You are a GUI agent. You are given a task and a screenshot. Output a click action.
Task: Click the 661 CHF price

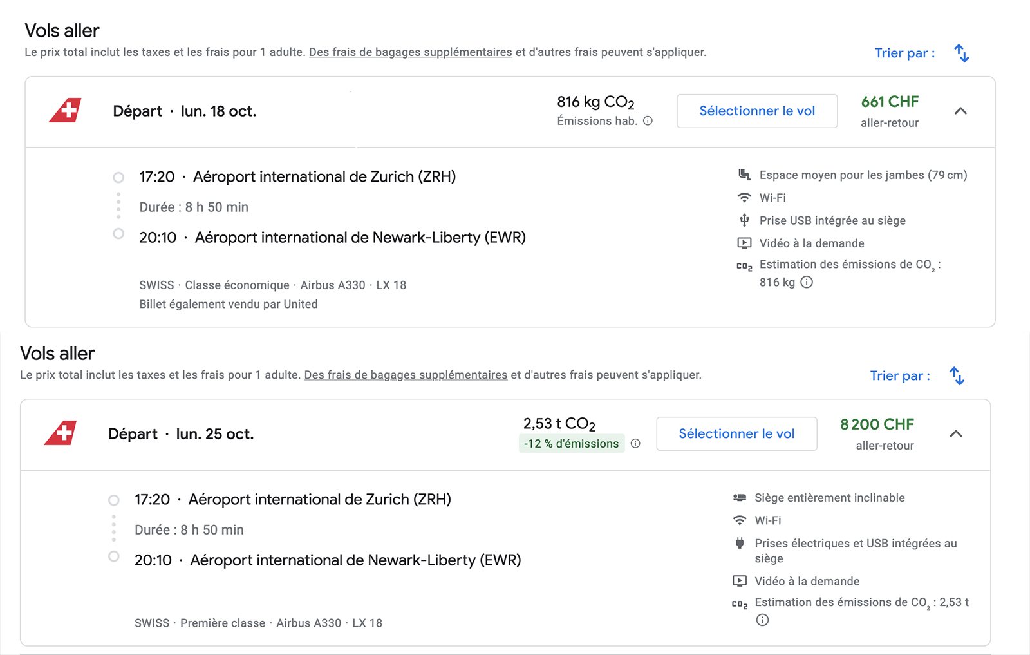tap(890, 102)
